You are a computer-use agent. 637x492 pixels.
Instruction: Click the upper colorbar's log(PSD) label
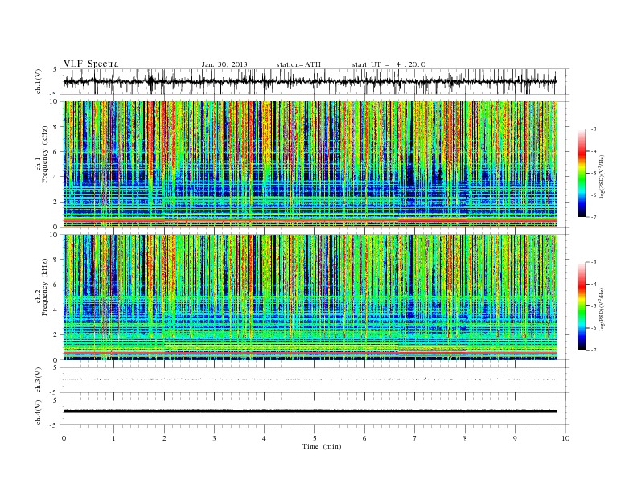(602, 177)
